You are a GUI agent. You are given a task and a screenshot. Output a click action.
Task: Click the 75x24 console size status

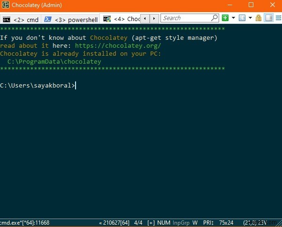(x=226, y=223)
